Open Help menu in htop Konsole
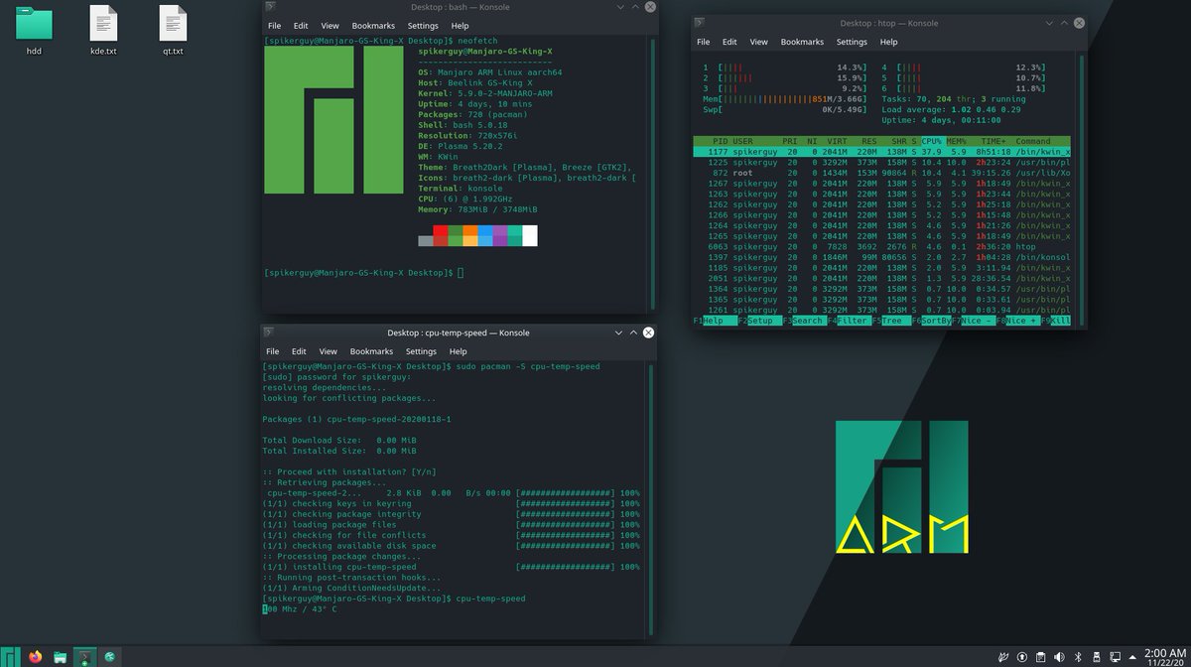 [888, 42]
